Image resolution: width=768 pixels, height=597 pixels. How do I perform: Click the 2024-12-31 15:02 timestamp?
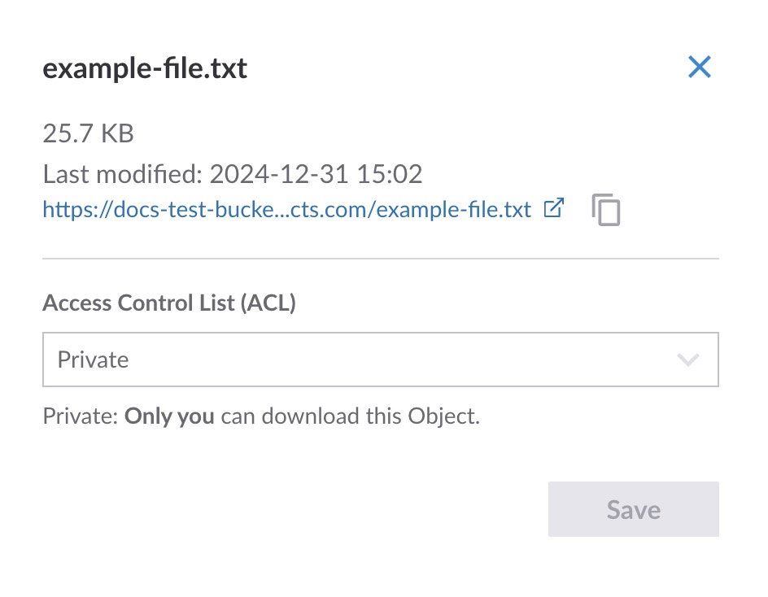316,174
